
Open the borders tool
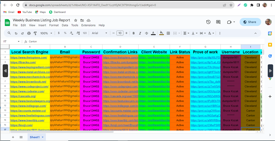pyautogui.click(x=168, y=33)
